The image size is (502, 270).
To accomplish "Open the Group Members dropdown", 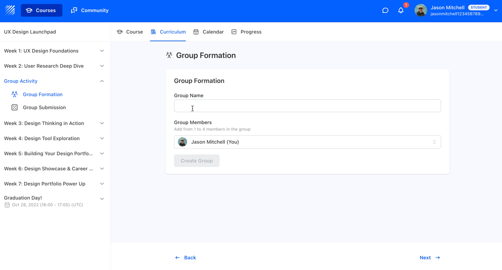I will [307, 142].
